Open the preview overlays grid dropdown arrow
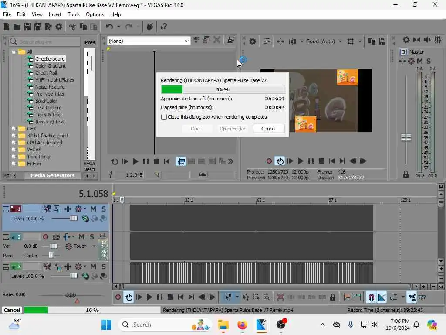This screenshot has width=446, height=335. pos(360,41)
